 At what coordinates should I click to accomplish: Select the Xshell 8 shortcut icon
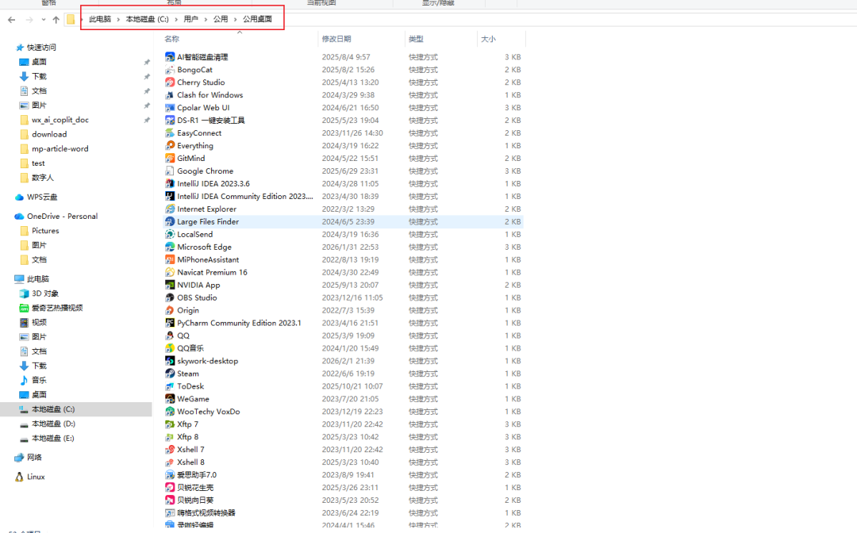170,462
